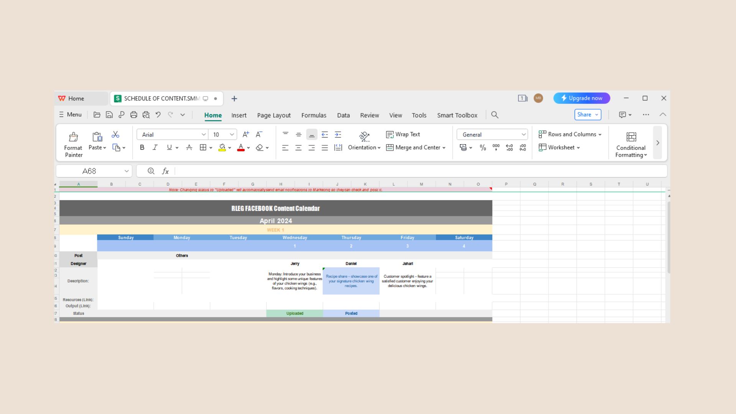736x414 pixels.
Task: Apply strikethrough formatting
Action: (189, 148)
